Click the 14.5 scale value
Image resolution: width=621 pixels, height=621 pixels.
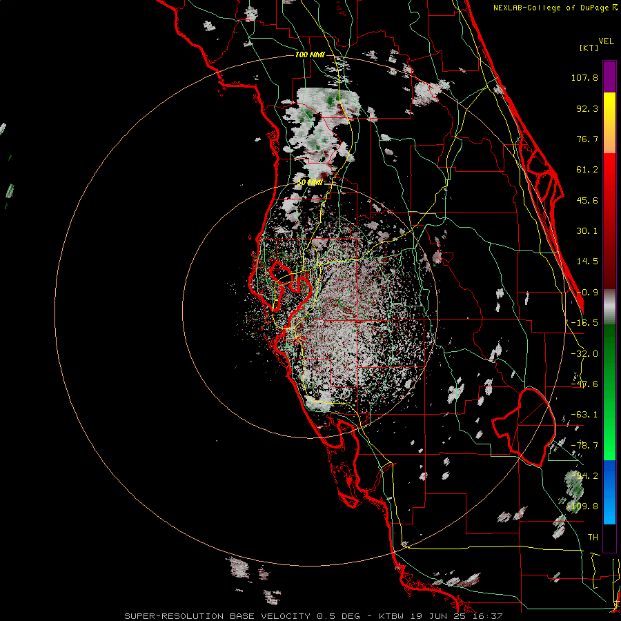[587, 262]
